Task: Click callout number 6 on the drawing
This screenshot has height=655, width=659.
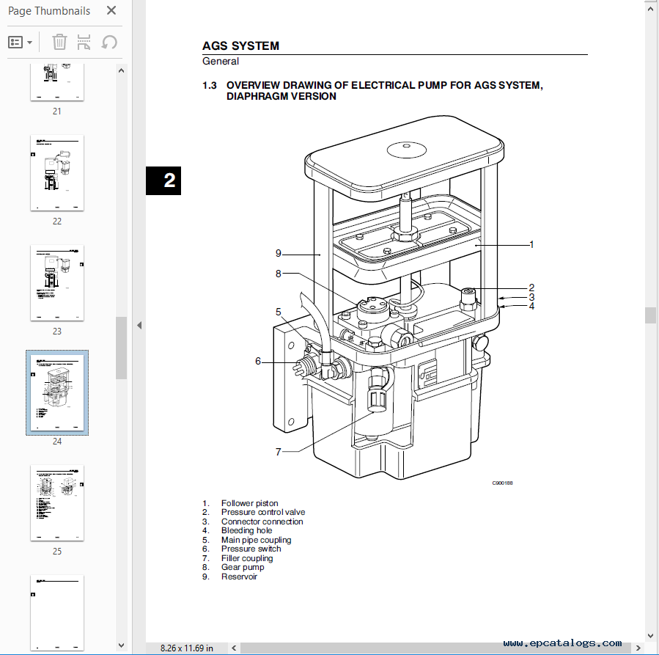Action: click(x=258, y=361)
